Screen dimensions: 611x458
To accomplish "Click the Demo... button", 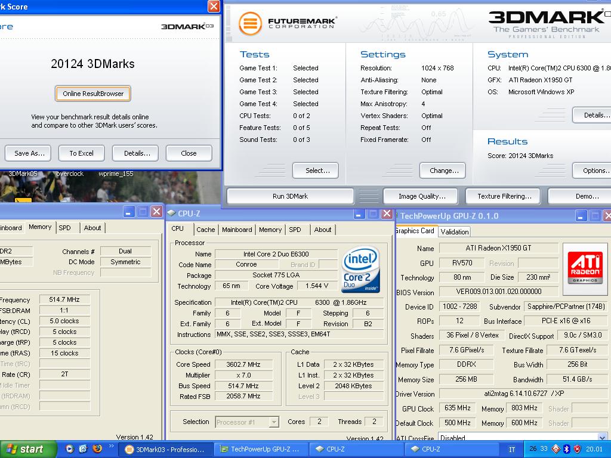I will pyautogui.click(x=581, y=196).
